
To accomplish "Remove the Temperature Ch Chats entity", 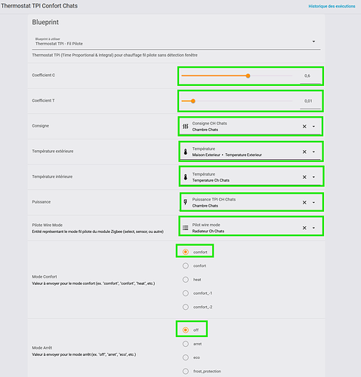I will tap(304, 177).
